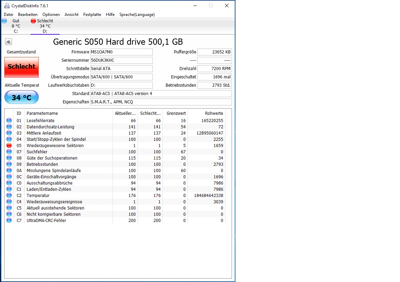Screen dimensions: 400x282
Task: Click the Standard field ATA8-ACS
Action: [161, 94]
